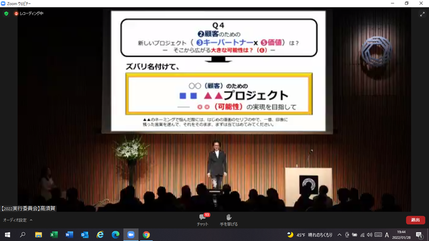Open Google Chrome from taskbar
Screen dimensions: 429x241
[146, 235]
